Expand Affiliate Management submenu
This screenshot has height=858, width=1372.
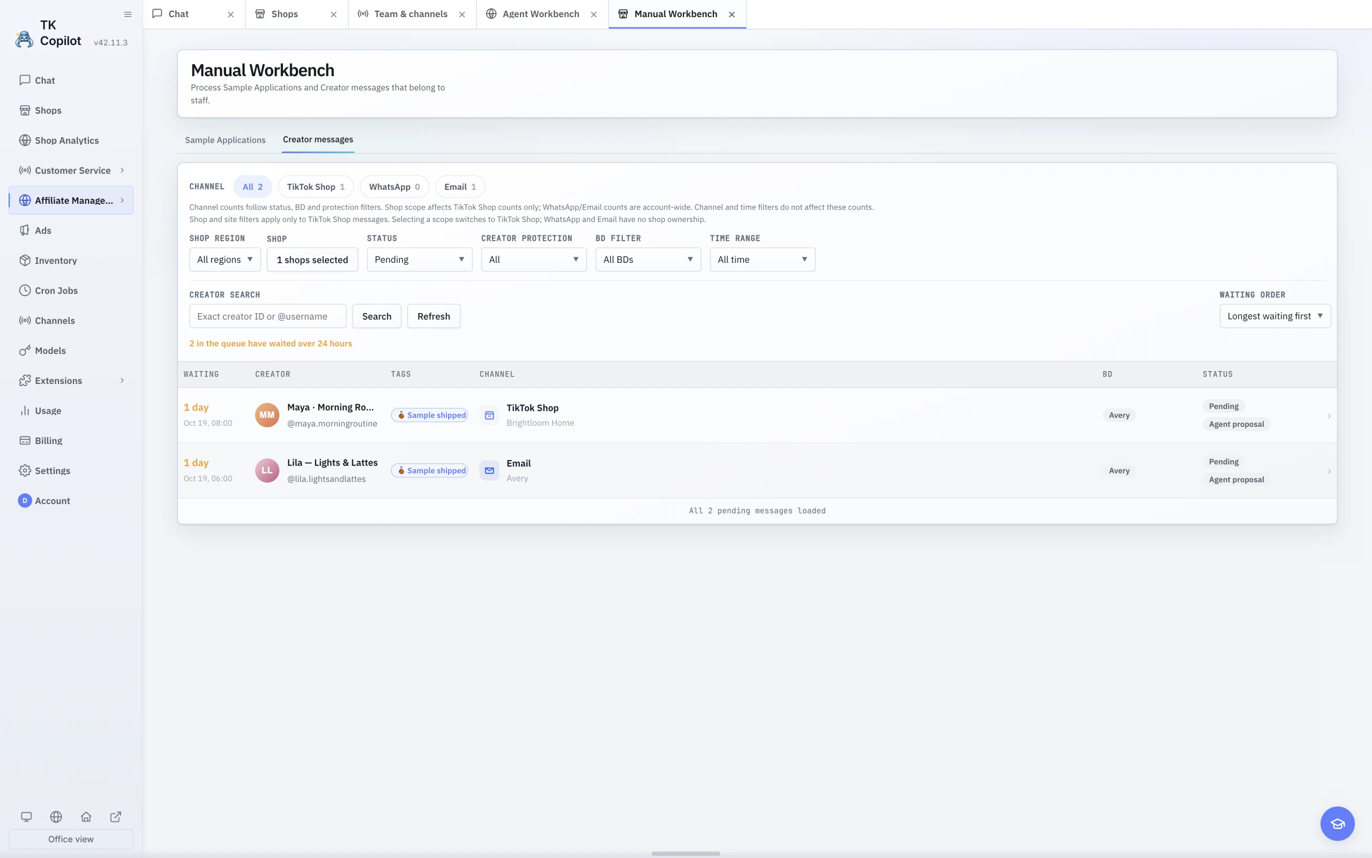pyautogui.click(x=122, y=201)
